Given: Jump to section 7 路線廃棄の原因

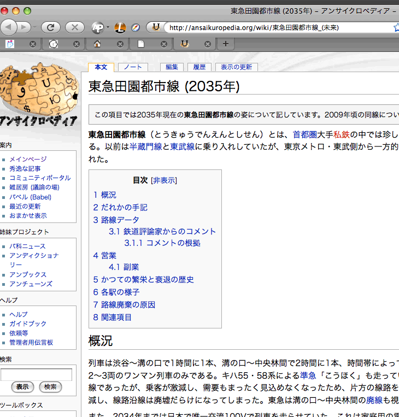Looking at the screenshot, I should click(124, 305).
